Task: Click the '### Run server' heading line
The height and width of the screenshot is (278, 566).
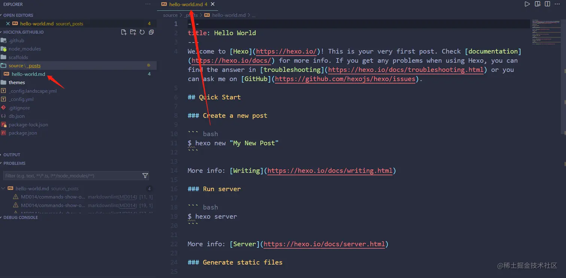Action: click(x=214, y=189)
